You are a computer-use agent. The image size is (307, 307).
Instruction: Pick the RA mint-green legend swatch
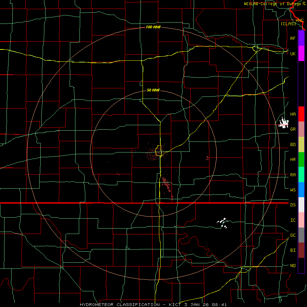301,175
